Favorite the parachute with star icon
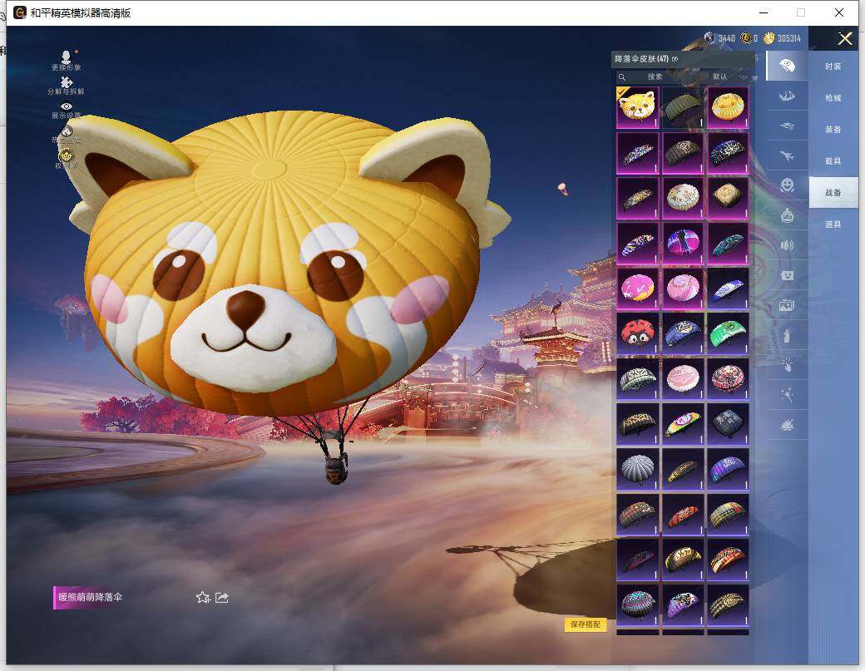The width and height of the screenshot is (865, 671). pos(202,597)
